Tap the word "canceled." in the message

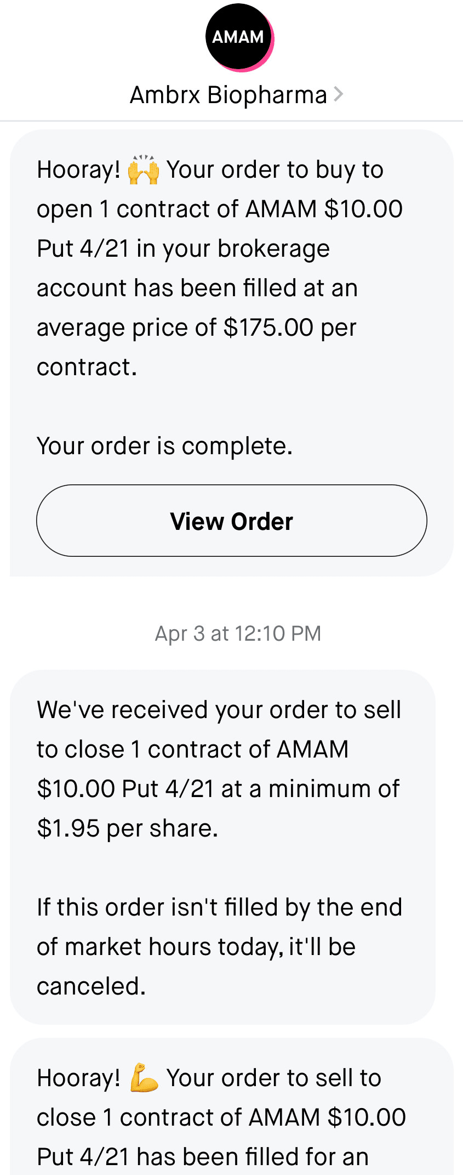pos(91,986)
